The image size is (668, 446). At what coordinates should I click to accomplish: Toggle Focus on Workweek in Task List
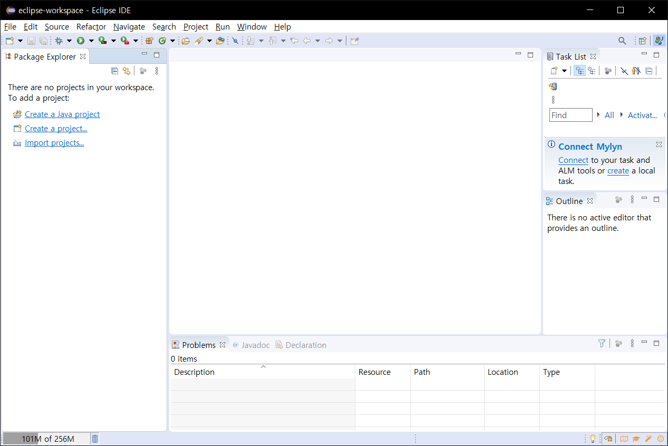[608, 71]
